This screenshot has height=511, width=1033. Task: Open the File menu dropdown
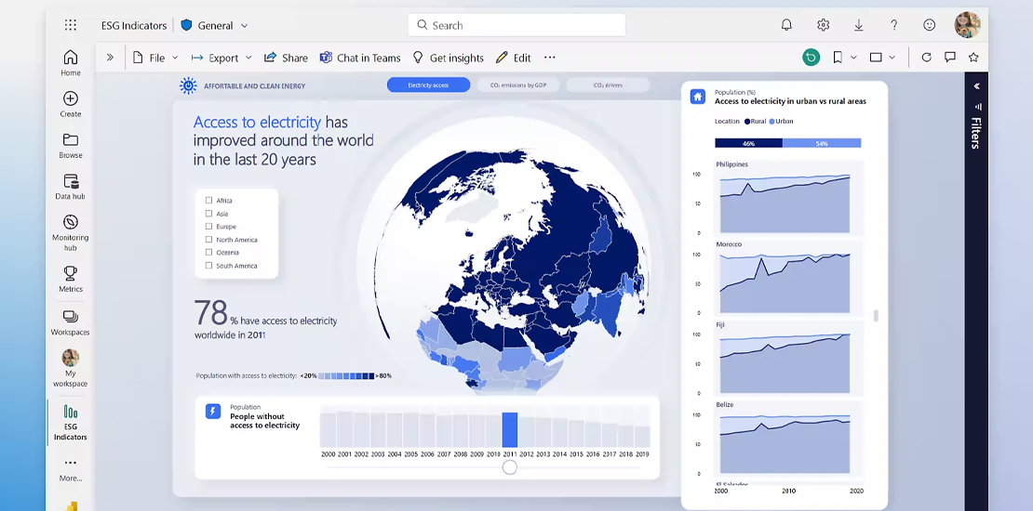click(155, 58)
